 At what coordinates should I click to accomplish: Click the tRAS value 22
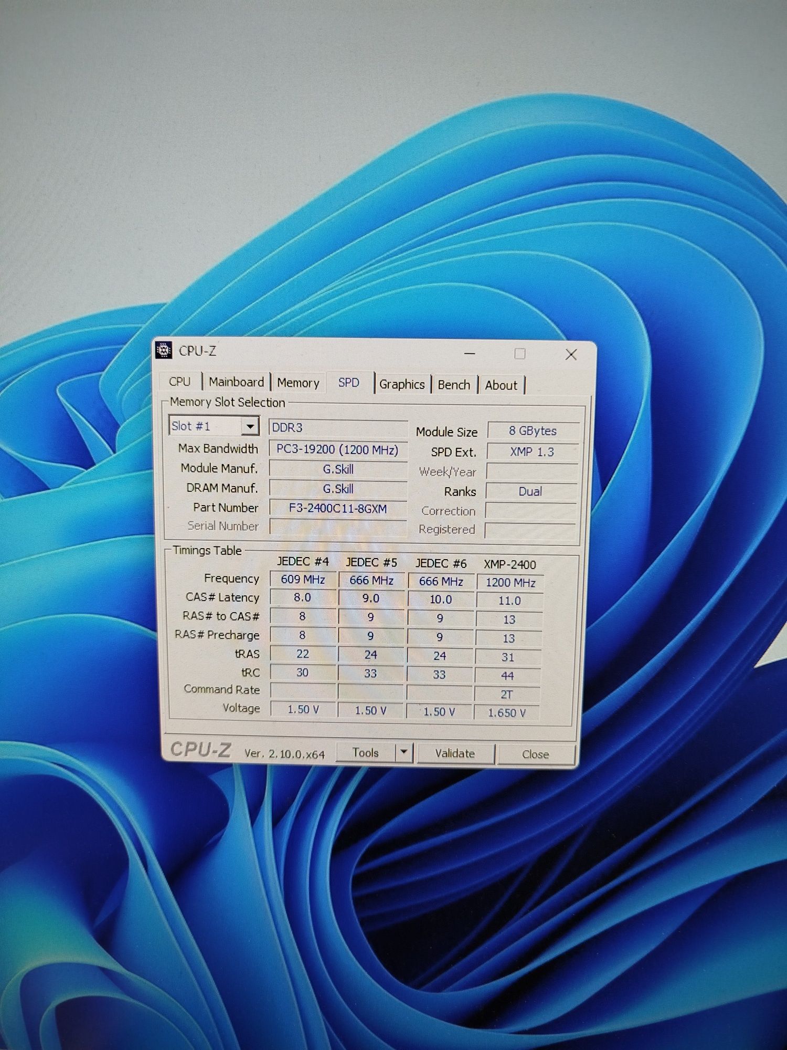[302, 654]
